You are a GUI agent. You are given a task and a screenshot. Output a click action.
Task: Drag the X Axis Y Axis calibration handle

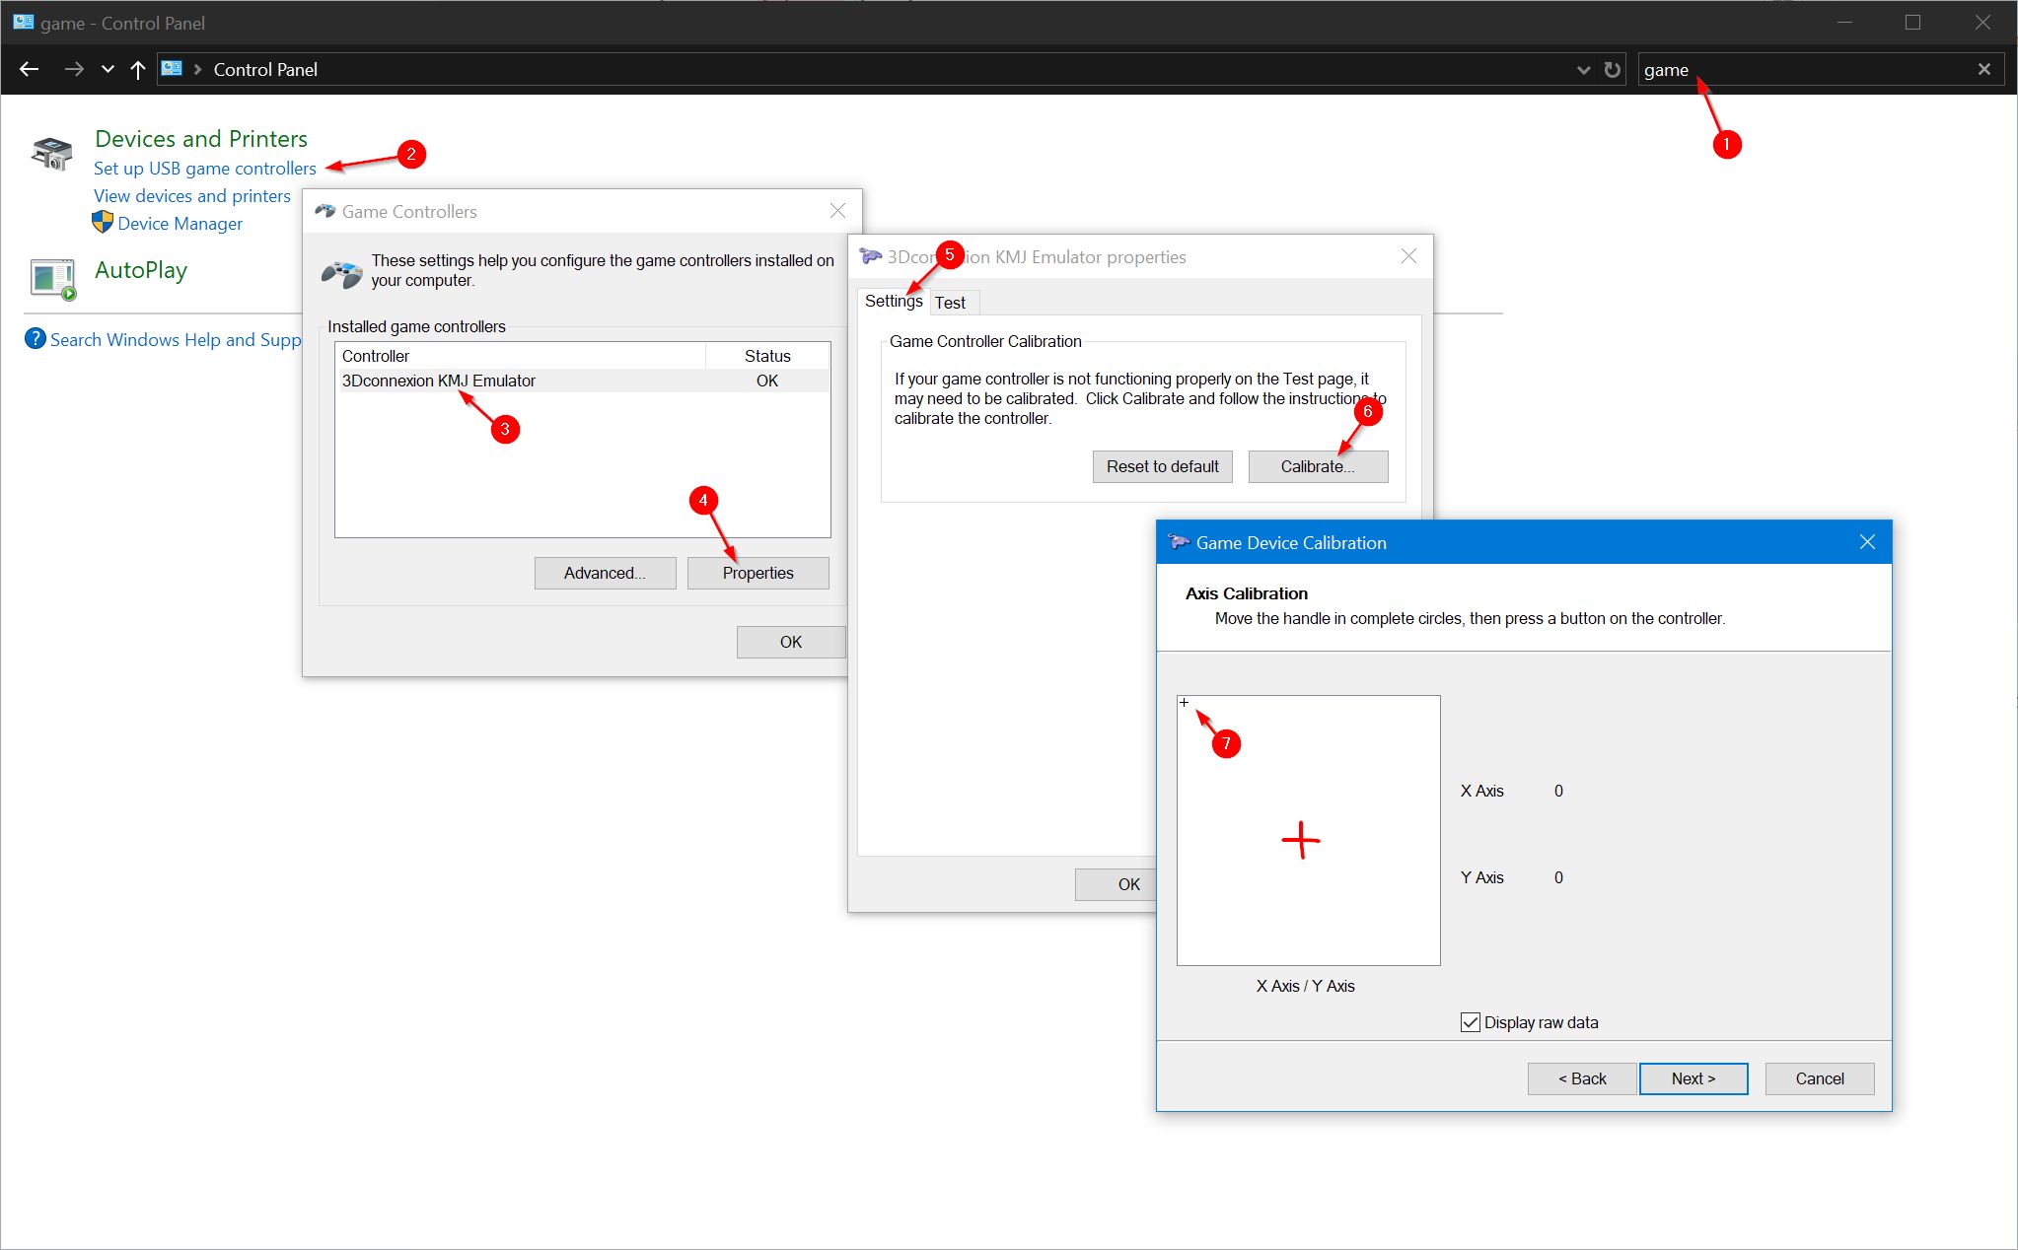[1184, 701]
